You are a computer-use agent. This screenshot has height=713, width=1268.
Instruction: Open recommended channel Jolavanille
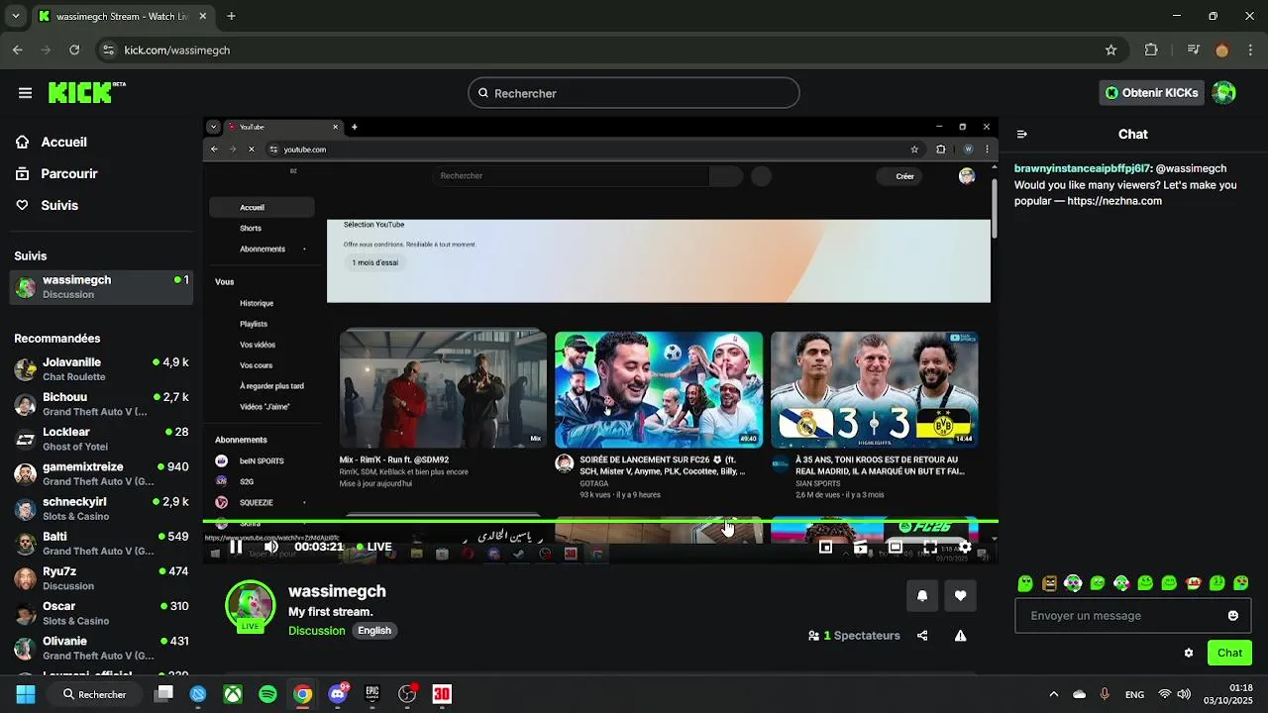click(101, 369)
